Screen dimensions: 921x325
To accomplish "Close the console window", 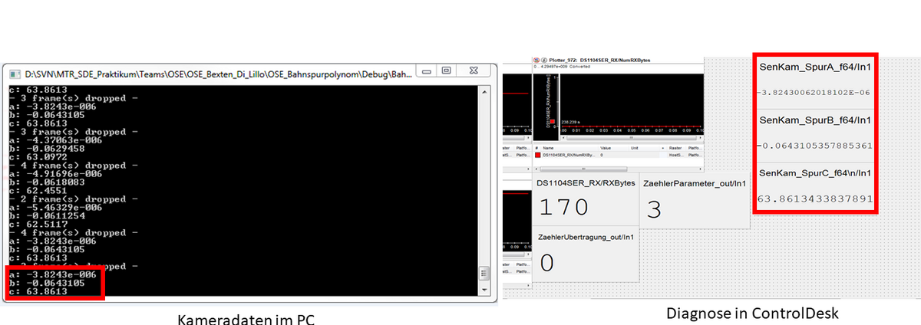I will [476, 75].
